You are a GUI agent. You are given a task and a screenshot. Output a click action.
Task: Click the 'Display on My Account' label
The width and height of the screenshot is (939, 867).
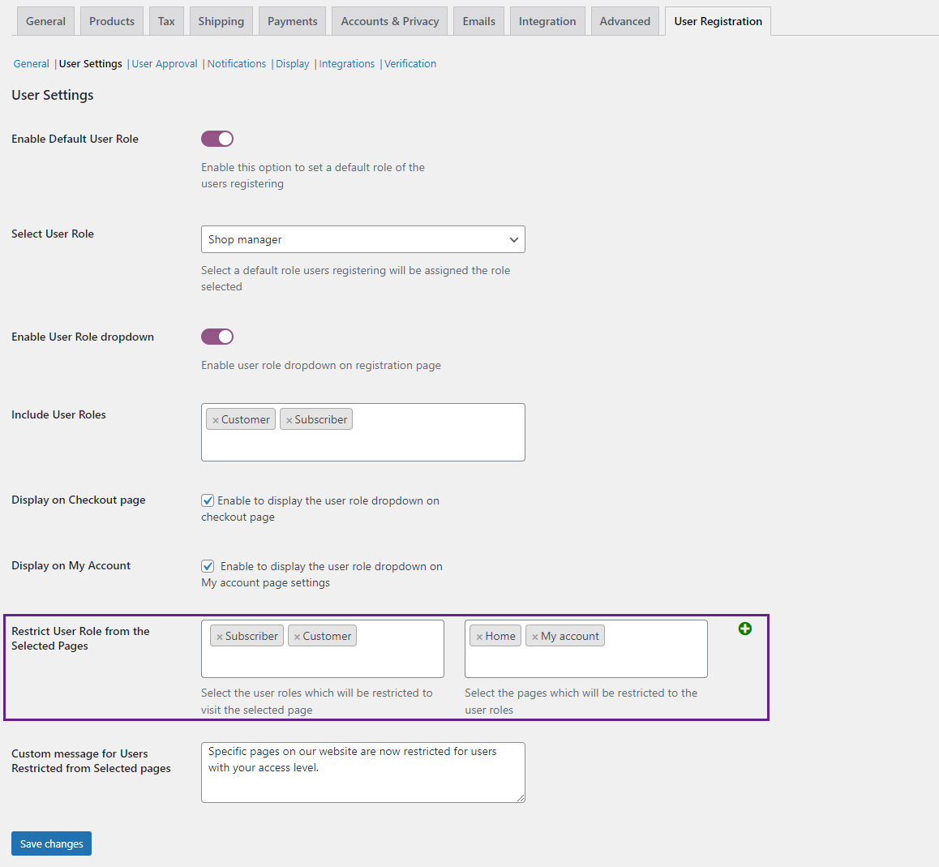click(71, 565)
